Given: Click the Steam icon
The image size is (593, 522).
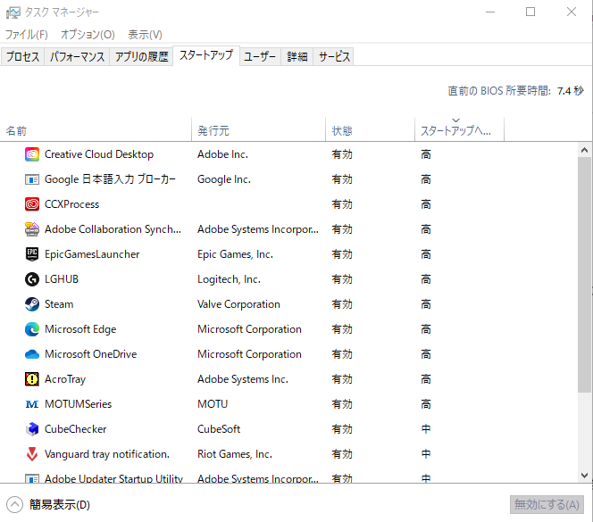Looking at the screenshot, I should point(32,304).
